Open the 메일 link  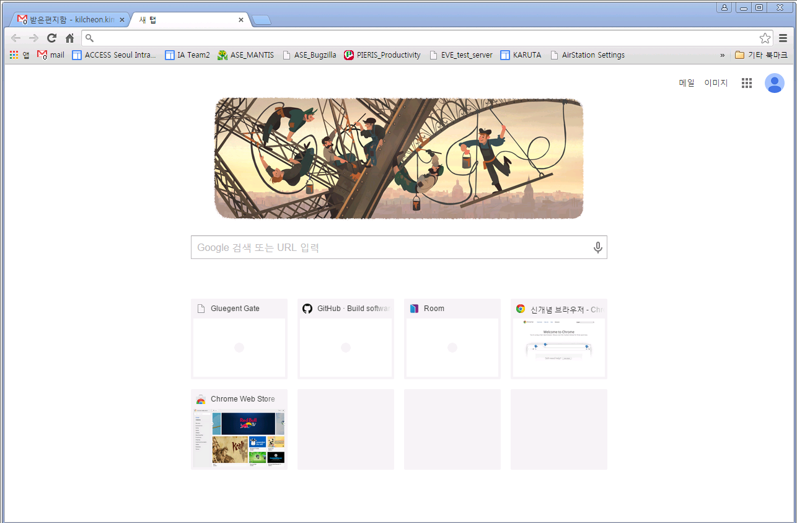(687, 83)
